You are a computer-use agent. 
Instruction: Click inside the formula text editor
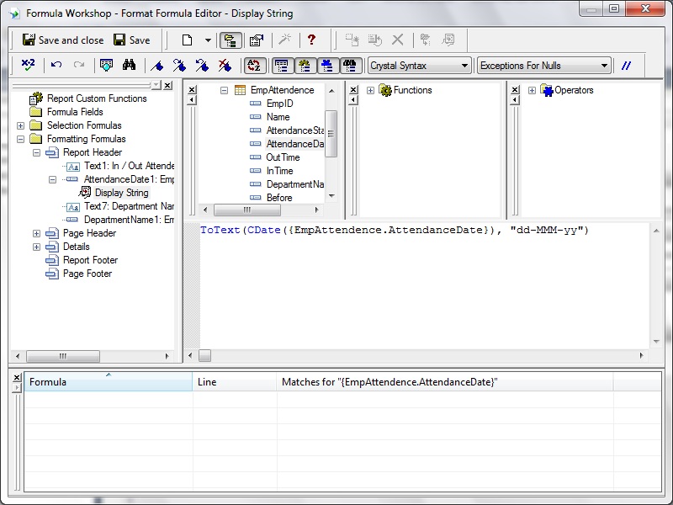click(424, 285)
